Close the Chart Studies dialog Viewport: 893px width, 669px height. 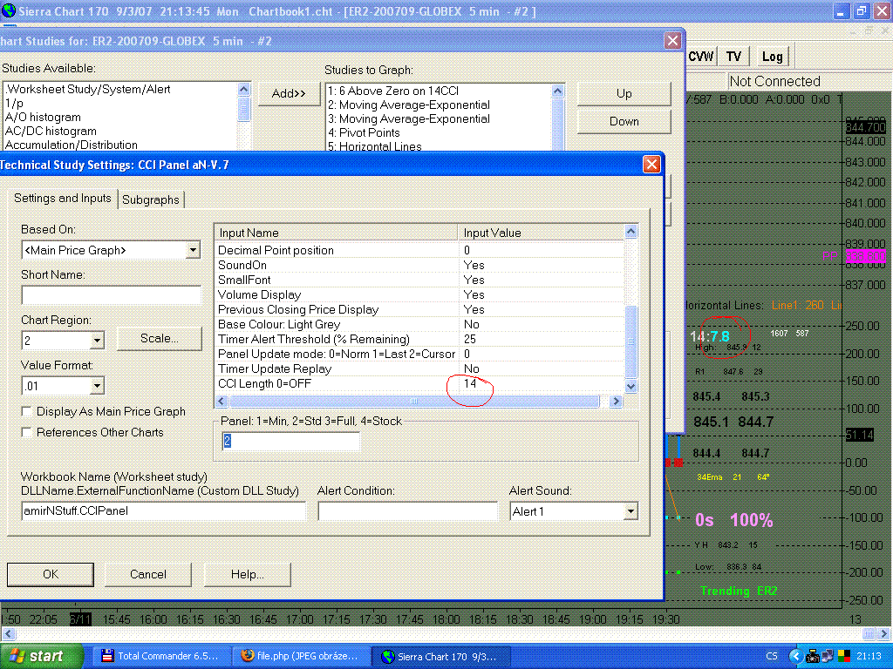(x=672, y=41)
